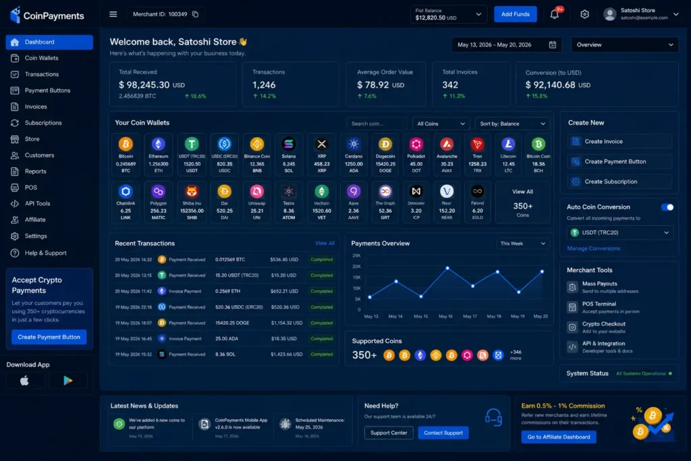Click sidebar Create Payment Button promo button

(49, 337)
